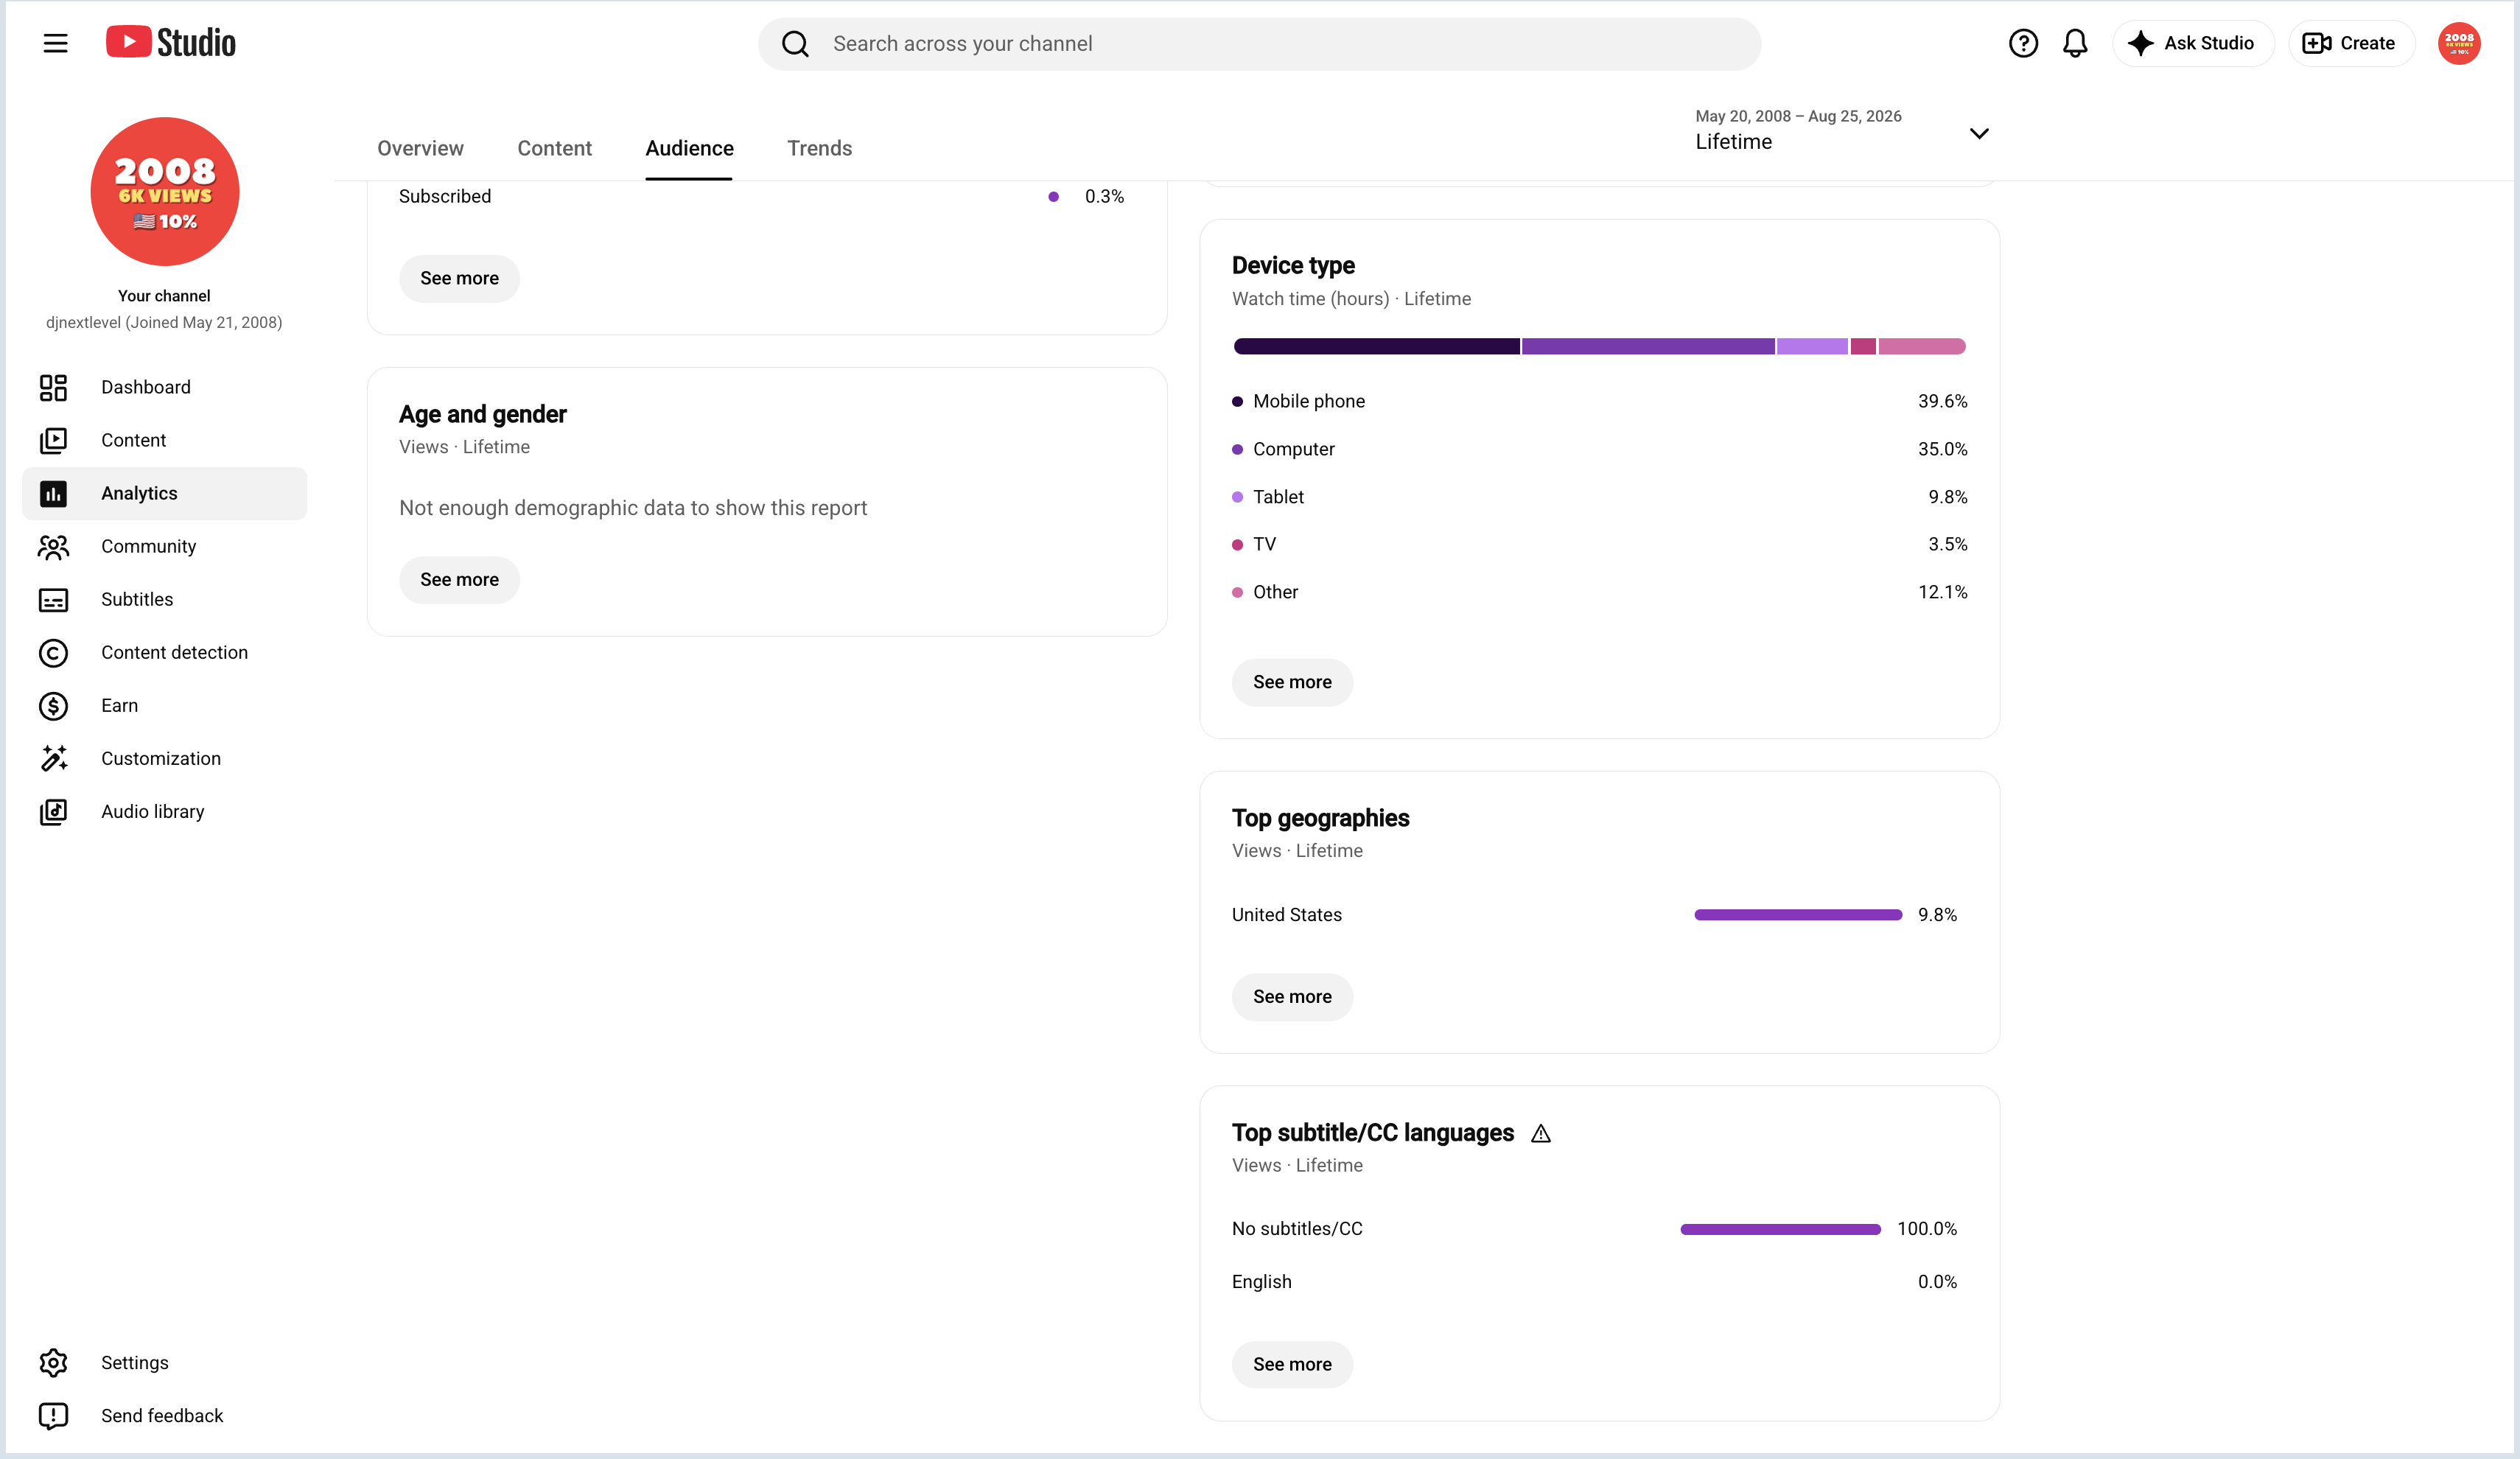Click the Mobile phone bar segment
Screen dimensions: 2520x1459
pos(1376,346)
